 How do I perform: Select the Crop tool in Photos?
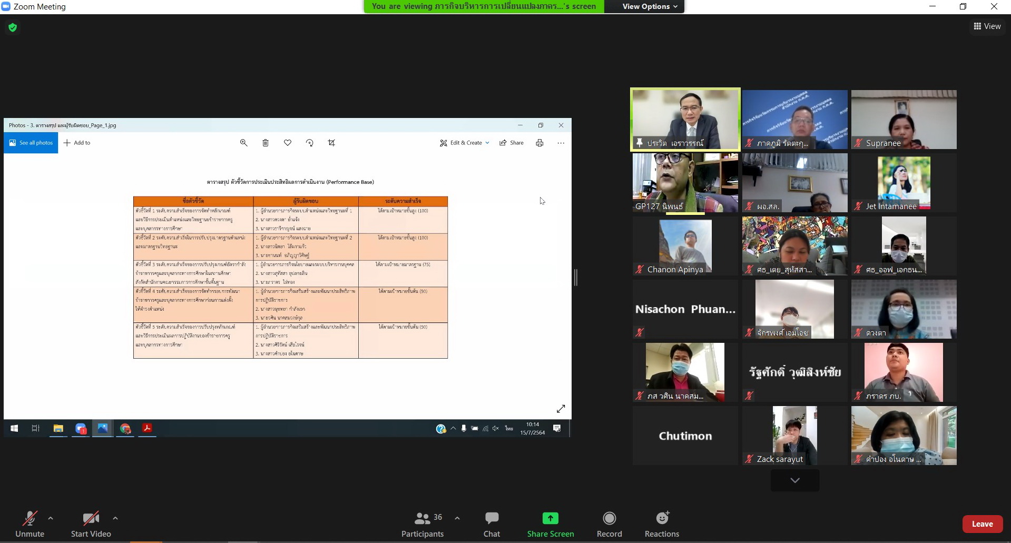click(x=331, y=143)
